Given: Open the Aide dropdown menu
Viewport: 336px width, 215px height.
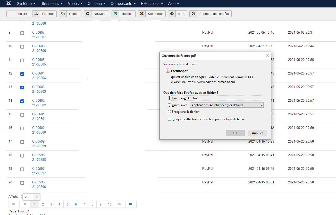Looking at the screenshot, I should [x=173, y=4].
